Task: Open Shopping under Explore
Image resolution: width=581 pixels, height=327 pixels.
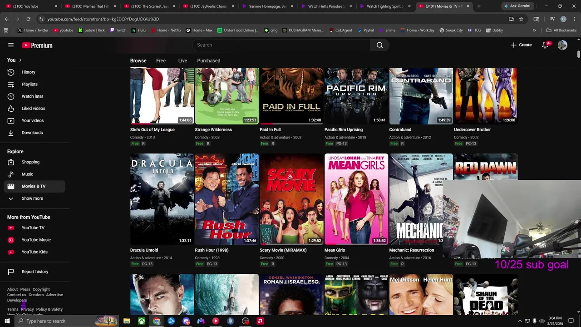Action: point(34,162)
